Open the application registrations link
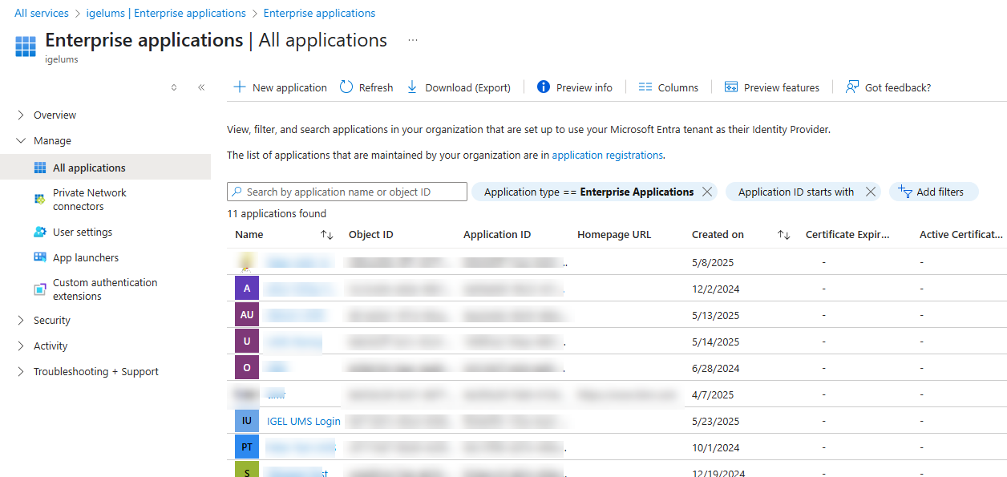The image size is (1007, 477). point(607,155)
